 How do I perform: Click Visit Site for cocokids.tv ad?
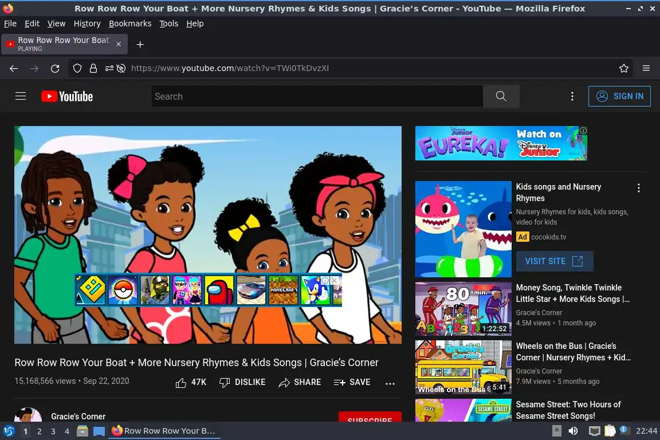[x=555, y=261]
